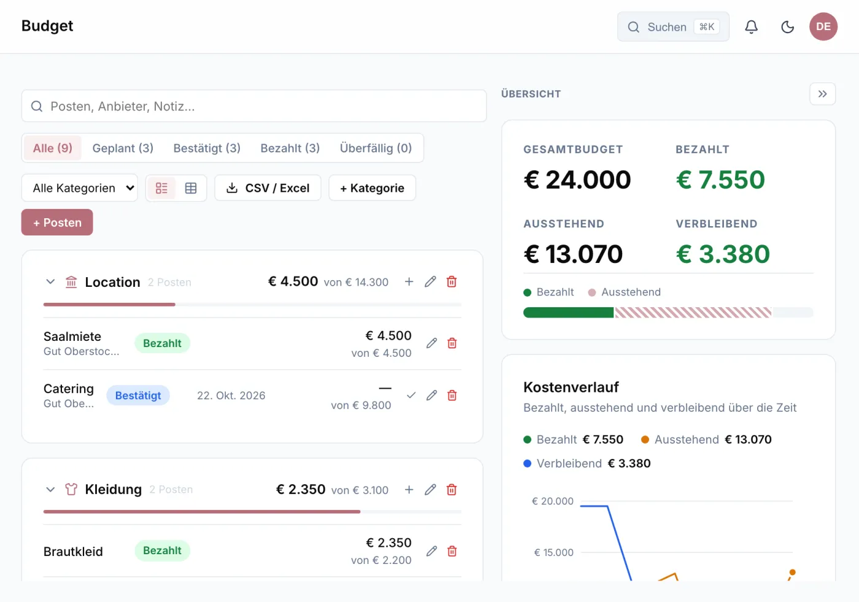Click the green Bezahlt segment of budget bar
859x602 pixels.
[568, 313]
